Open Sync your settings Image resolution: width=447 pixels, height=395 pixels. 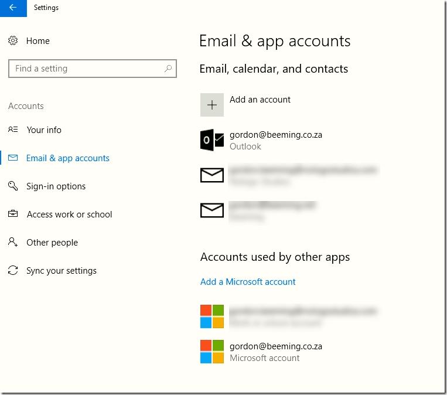click(62, 271)
